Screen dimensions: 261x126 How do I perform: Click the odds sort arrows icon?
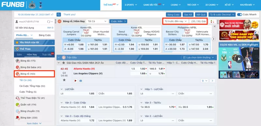(212, 22)
